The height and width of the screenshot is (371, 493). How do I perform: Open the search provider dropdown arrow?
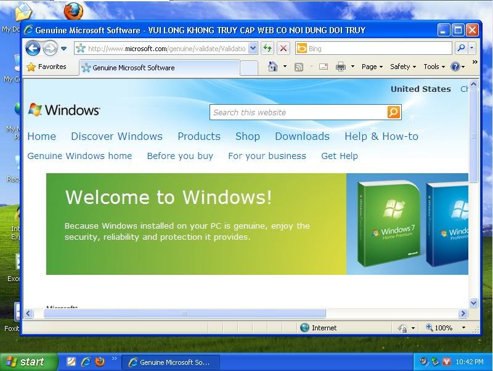[x=471, y=48]
